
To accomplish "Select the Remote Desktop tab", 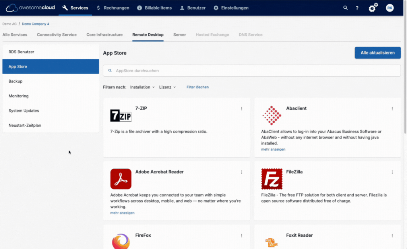I will click(x=148, y=35).
